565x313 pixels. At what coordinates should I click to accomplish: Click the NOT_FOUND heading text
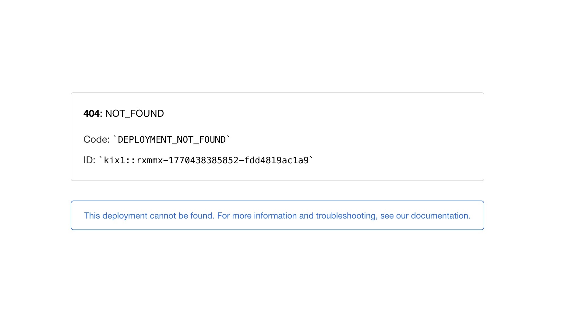(x=134, y=113)
